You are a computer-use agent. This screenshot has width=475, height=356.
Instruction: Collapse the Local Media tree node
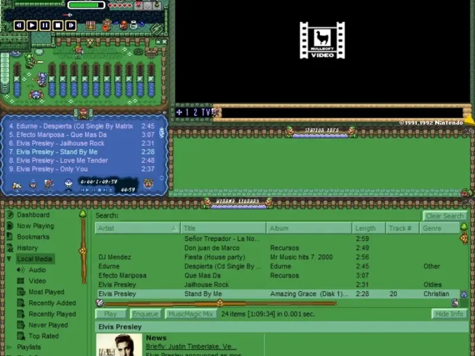9,259
